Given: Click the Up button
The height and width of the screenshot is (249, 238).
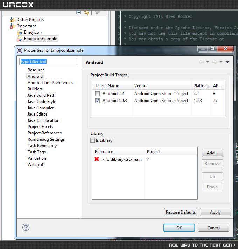Looking at the screenshot, I should pos(212,177).
